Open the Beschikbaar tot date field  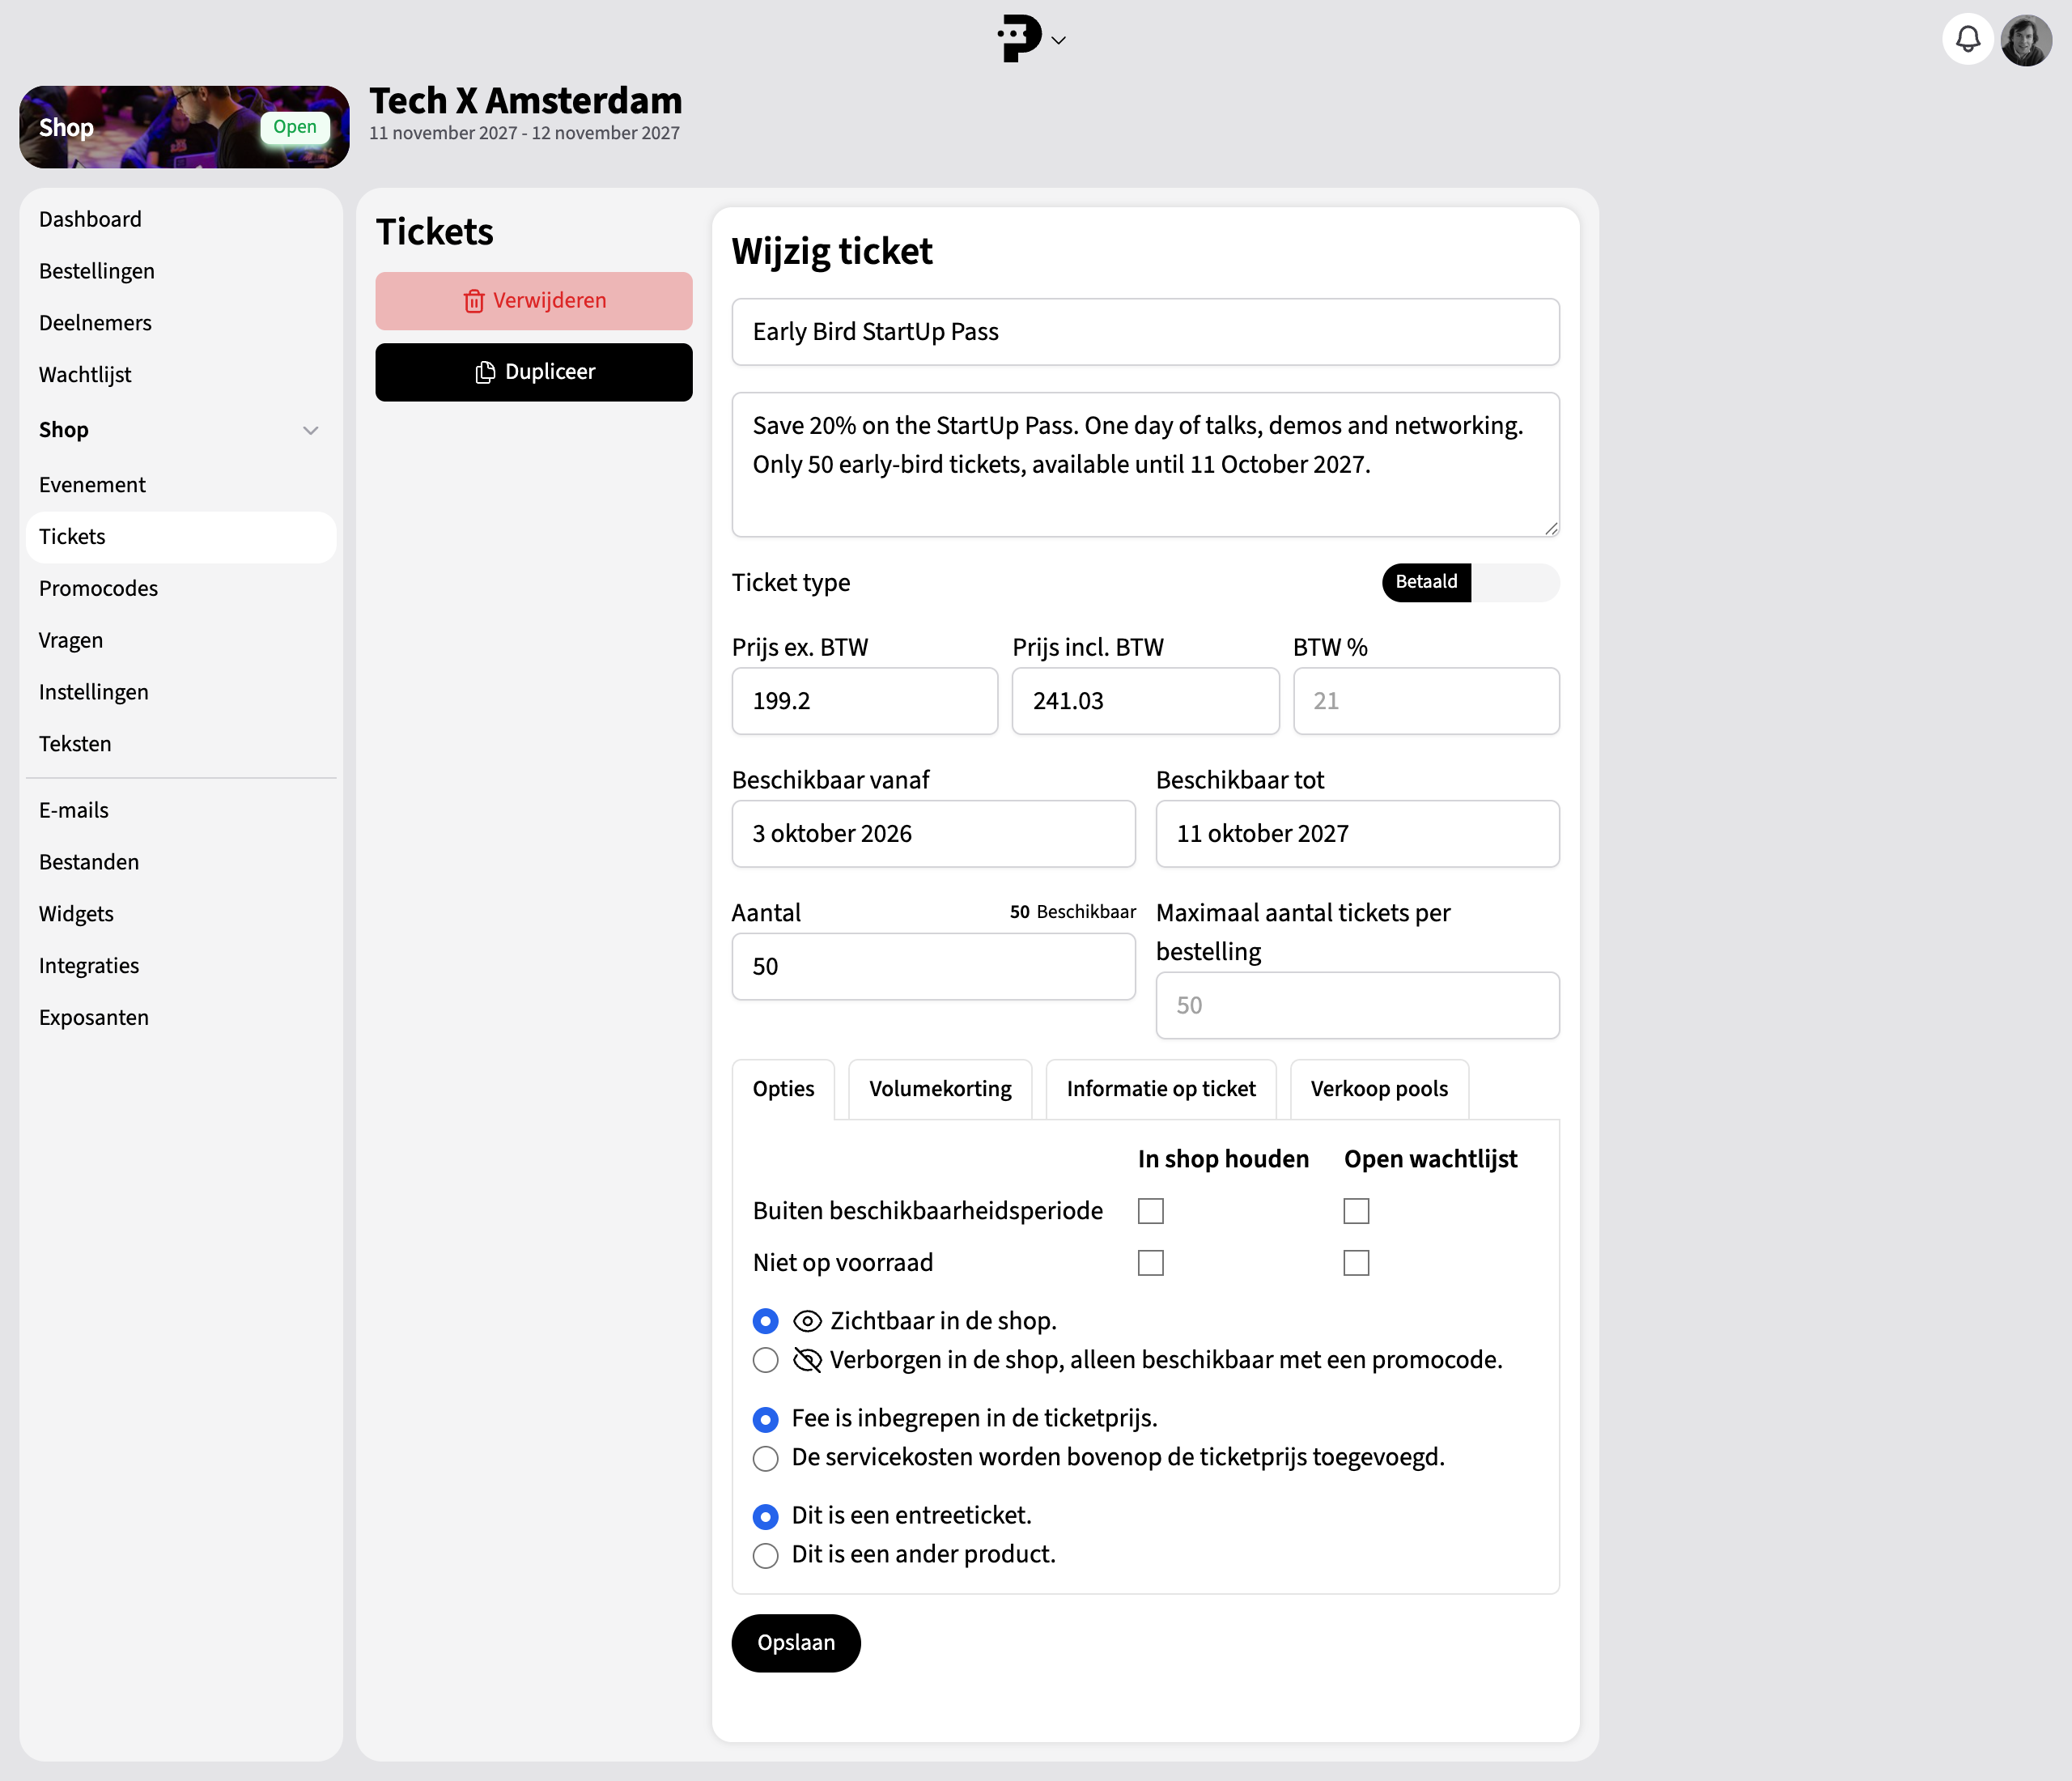coord(1357,834)
